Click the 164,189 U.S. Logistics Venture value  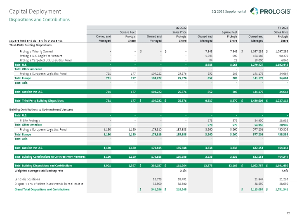pyautogui.click(x=258, y=56)
